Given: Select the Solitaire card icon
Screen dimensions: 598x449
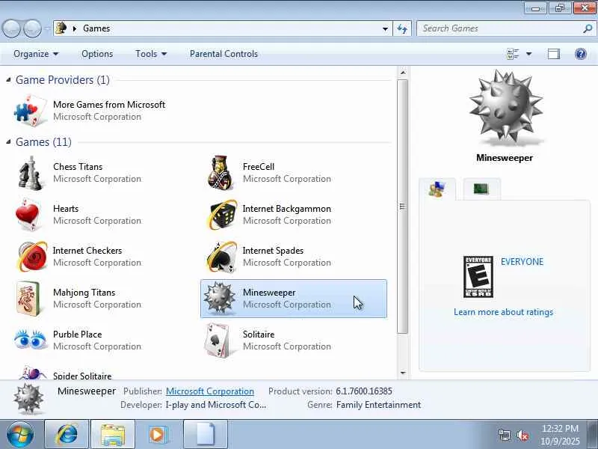Looking at the screenshot, I should pyautogui.click(x=218, y=340).
